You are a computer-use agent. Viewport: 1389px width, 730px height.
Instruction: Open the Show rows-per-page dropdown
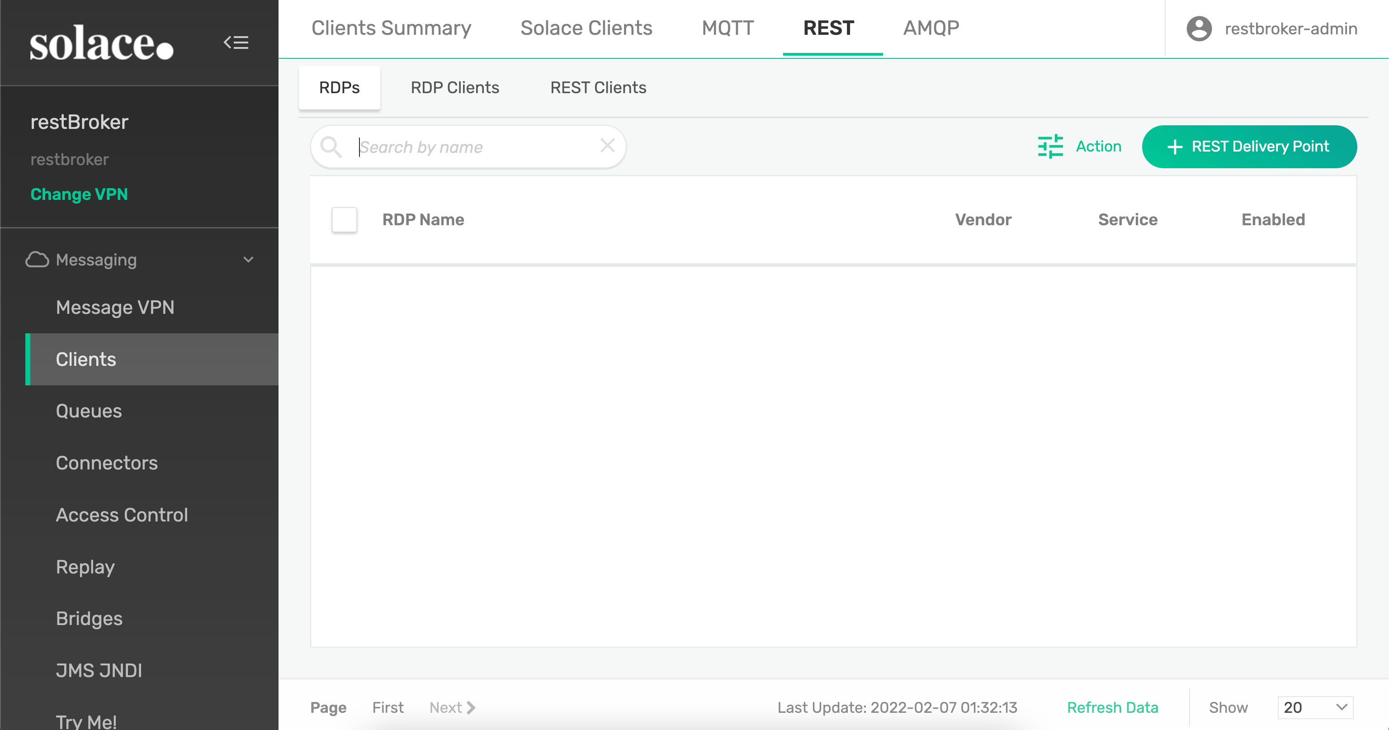tap(1315, 707)
